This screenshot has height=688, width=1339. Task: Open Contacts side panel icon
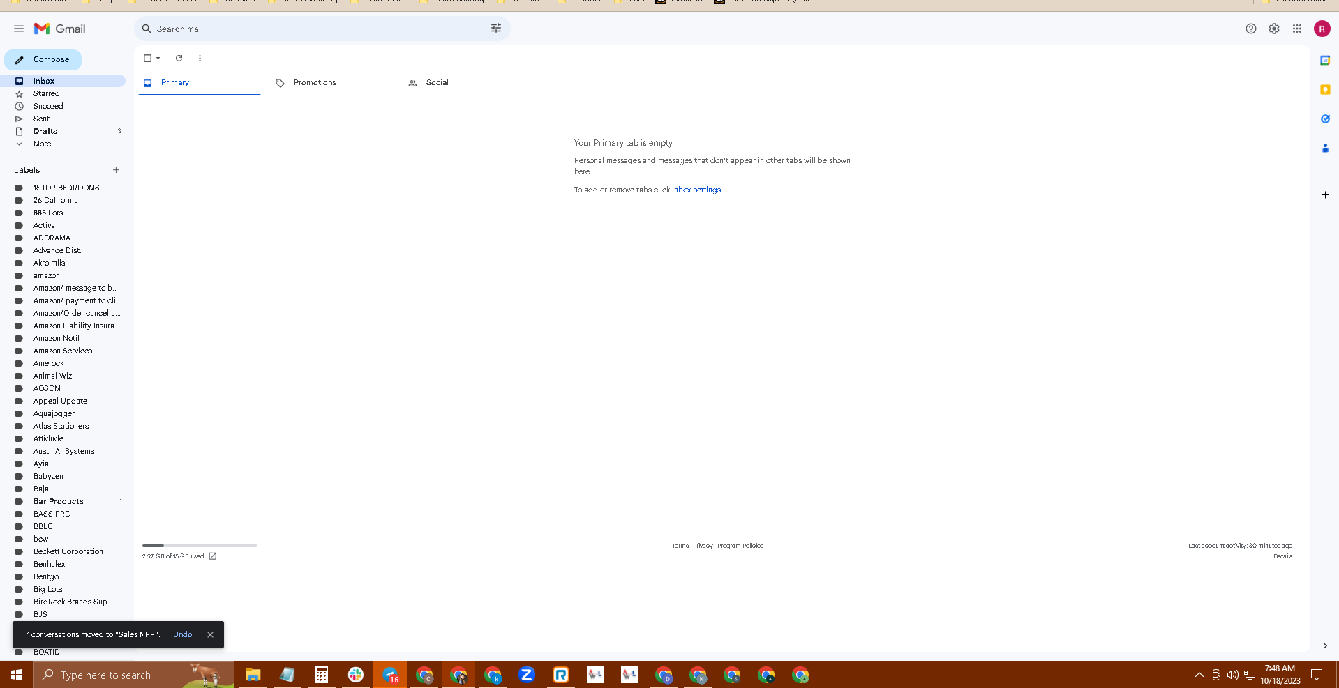pyautogui.click(x=1325, y=148)
